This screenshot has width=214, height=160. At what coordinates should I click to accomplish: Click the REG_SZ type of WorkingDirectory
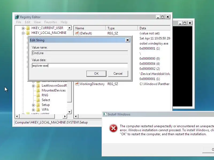coord(113,84)
